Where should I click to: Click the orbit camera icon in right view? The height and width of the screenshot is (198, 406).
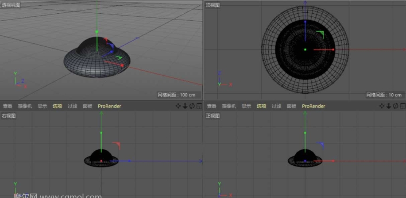(x=192, y=106)
